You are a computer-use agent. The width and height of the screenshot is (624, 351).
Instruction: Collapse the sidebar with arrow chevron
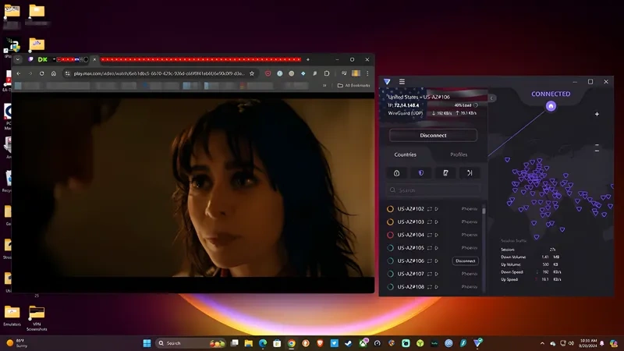[492, 98]
